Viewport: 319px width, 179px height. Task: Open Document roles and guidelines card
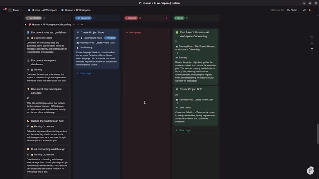(x=47, y=42)
